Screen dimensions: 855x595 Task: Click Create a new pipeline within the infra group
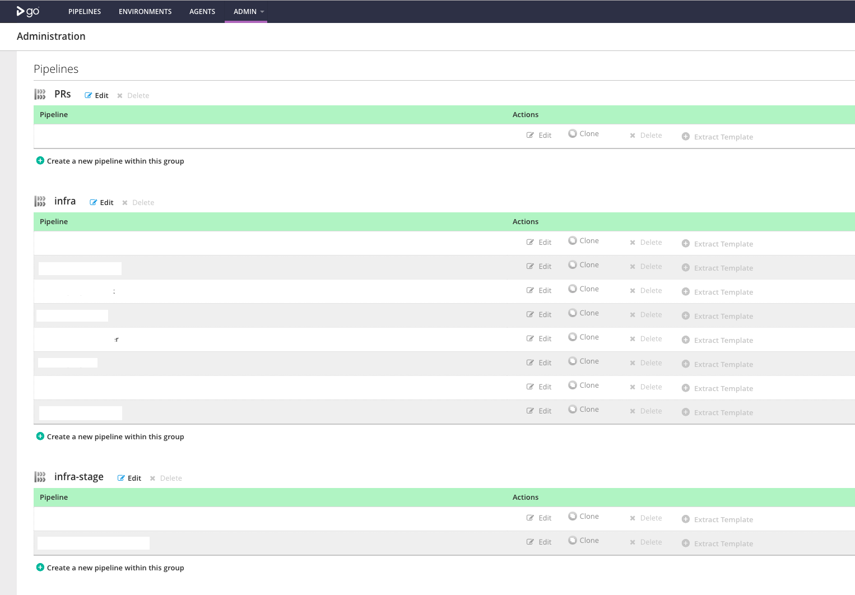coord(115,436)
